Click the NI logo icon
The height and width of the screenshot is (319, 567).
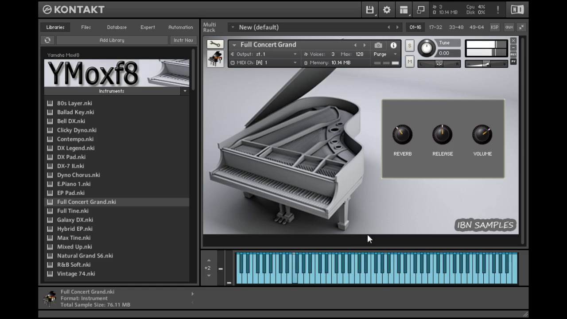pyautogui.click(x=517, y=10)
